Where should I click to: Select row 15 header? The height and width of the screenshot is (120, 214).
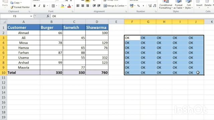[x=3, y=97]
